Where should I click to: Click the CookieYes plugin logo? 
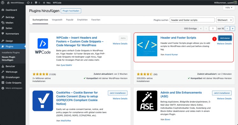[43, 101]
